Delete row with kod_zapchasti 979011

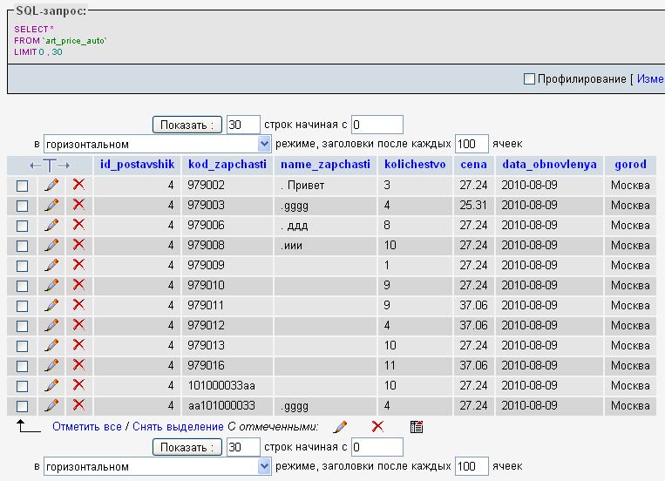[78, 305]
